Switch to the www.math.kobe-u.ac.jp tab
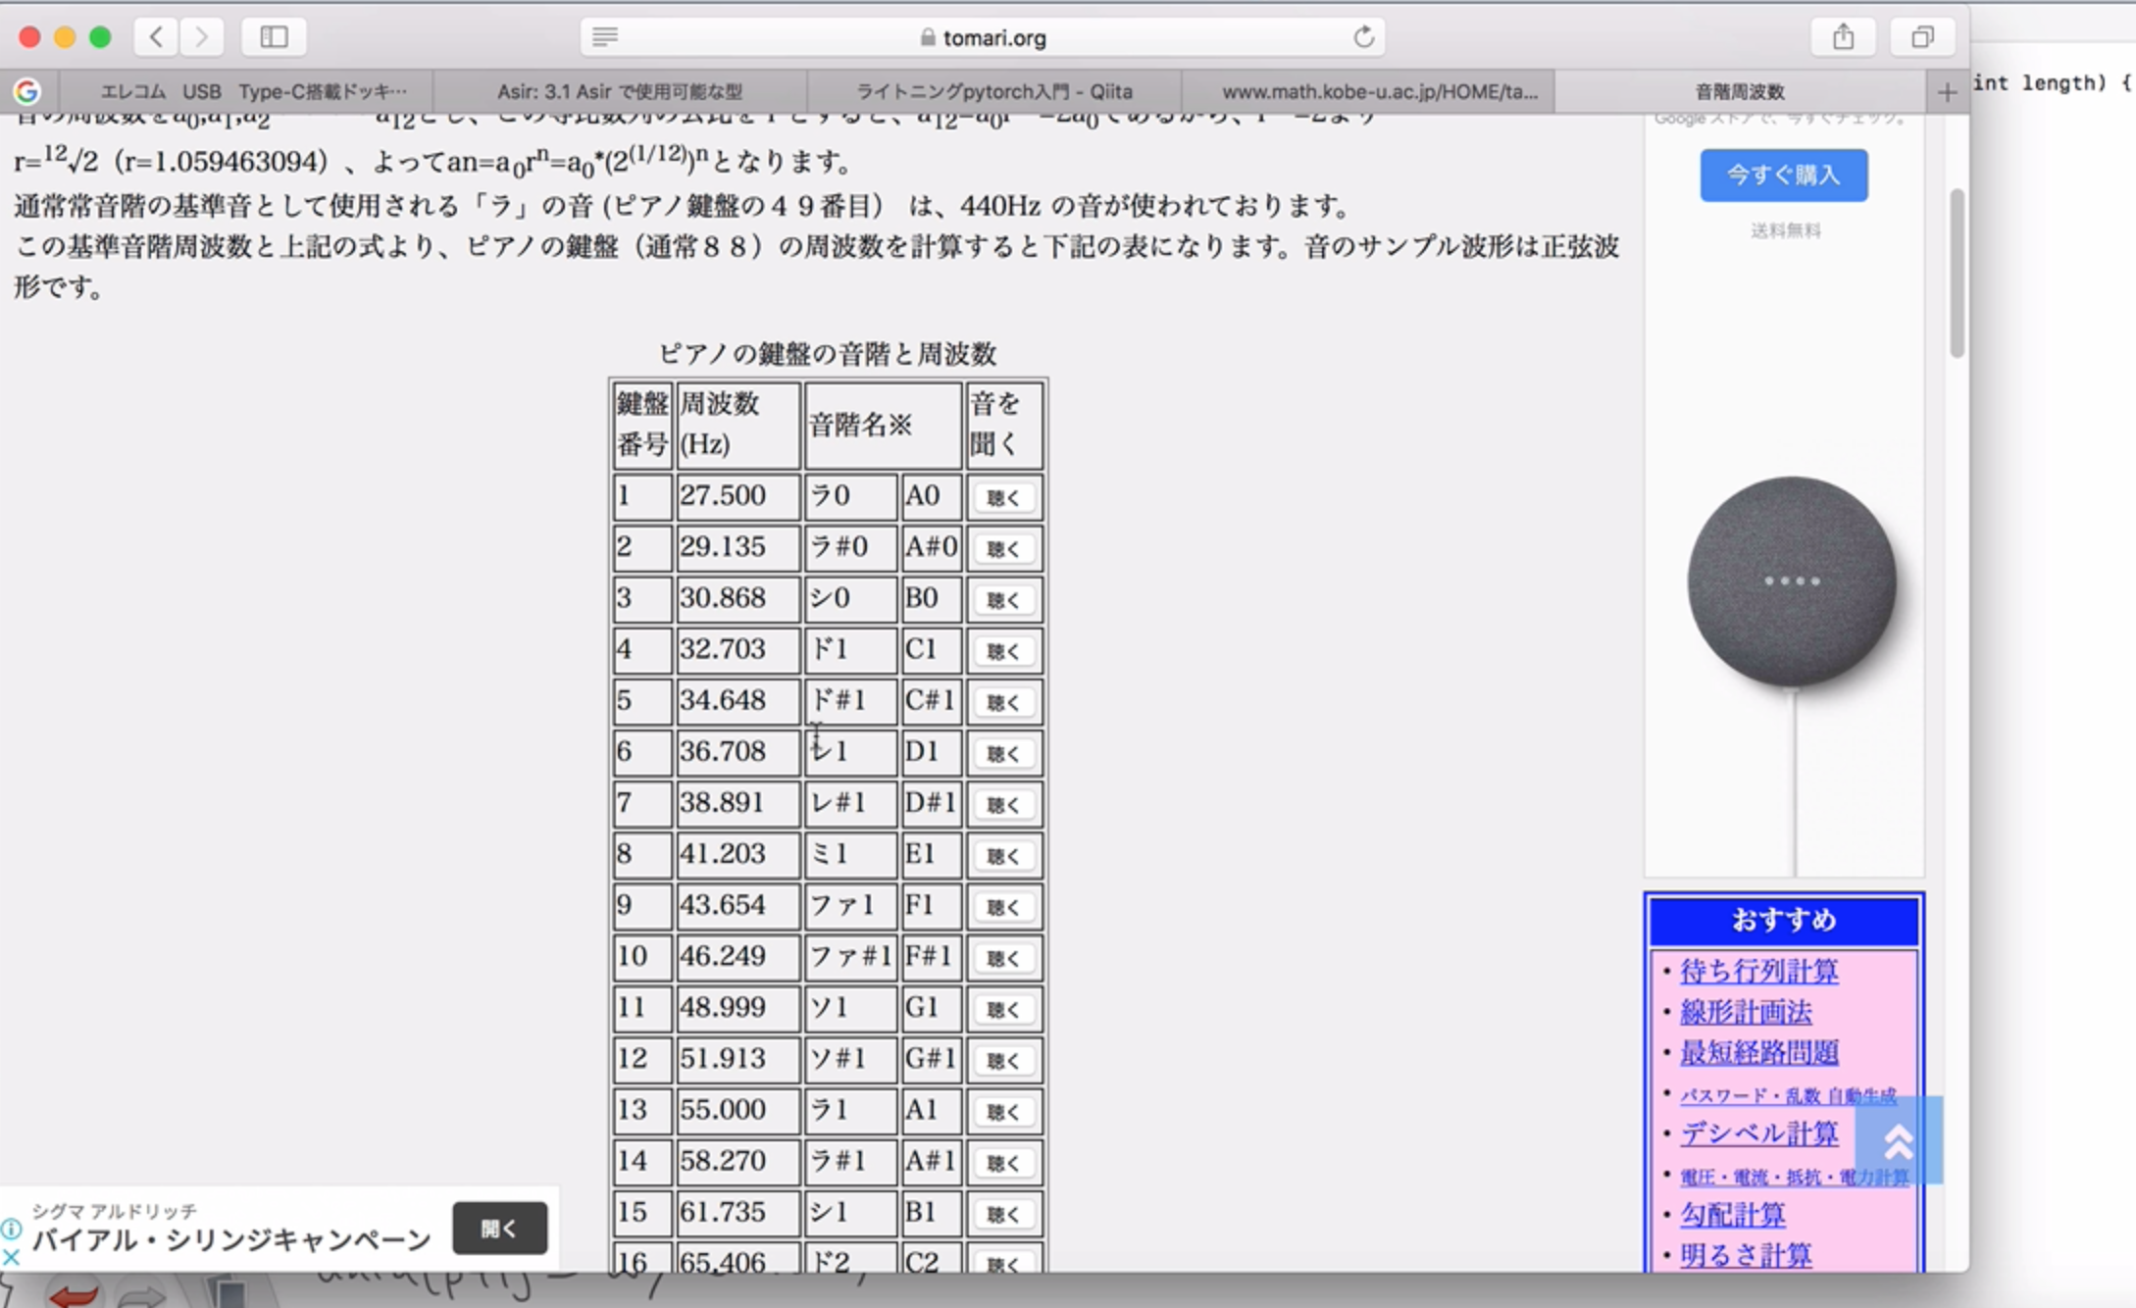Screen dimensions: 2136x1308 point(1369,92)
